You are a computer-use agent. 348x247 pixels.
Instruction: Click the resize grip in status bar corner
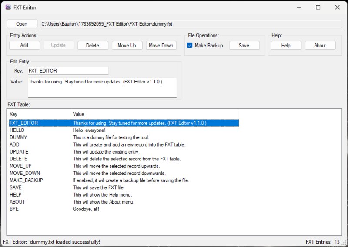(x=344, y=243)
